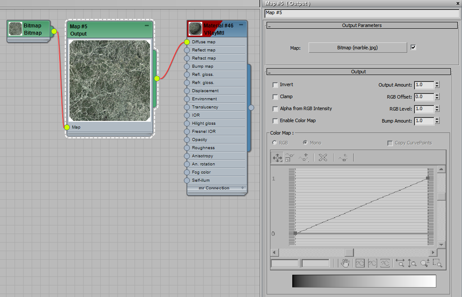
Task: Click the Reset Curves icon
Action: [343, 158]
